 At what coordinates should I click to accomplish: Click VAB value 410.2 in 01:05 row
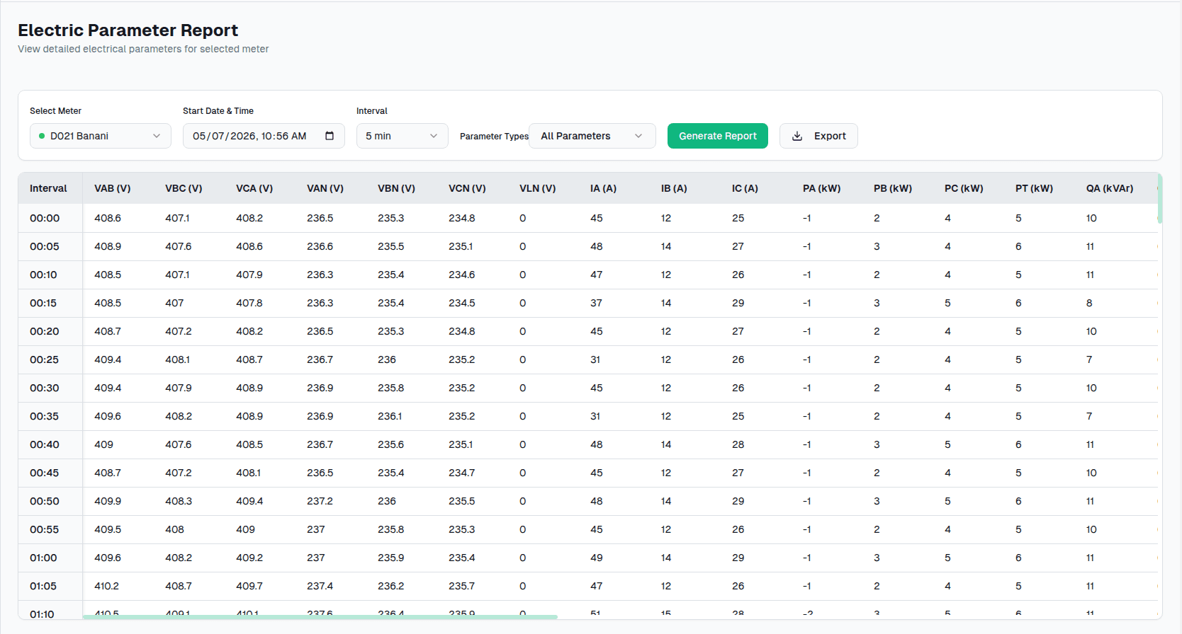[107, 586]
